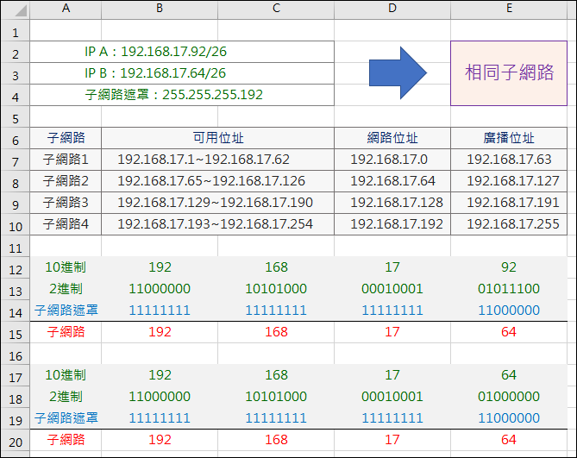Click broadcast address 192.168.17.255
The height and width of the screenshot is (458, 577).
click(x=509, y=224)
